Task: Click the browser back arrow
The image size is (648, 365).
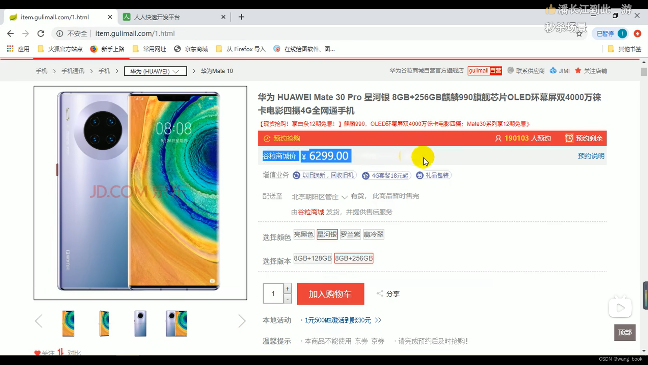Action: [10, 33]
